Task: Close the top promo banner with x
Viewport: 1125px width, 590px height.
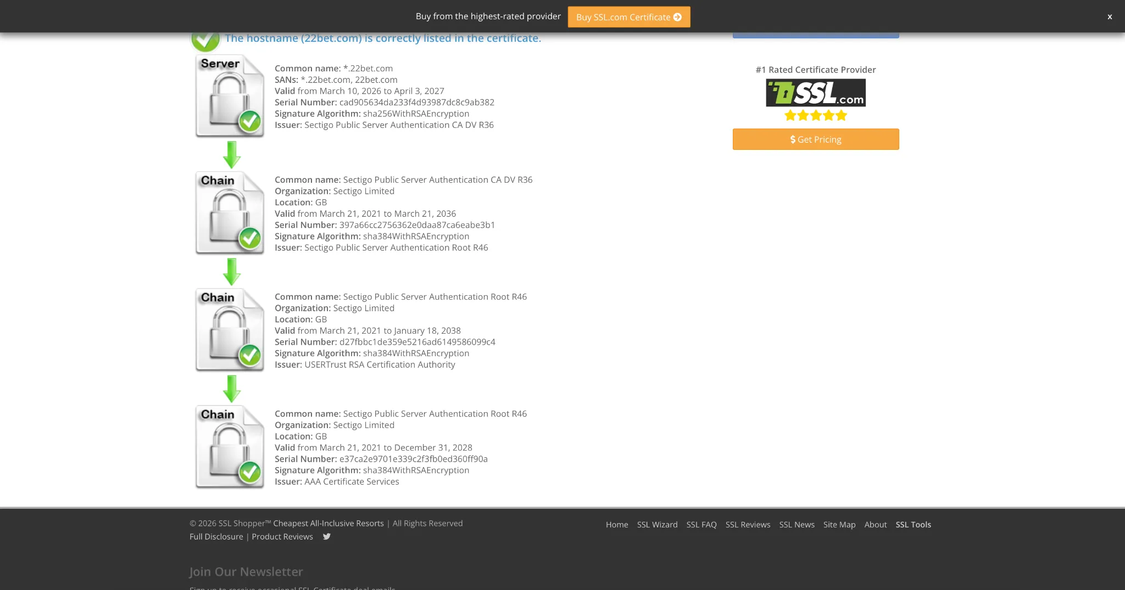Action: coord(1110,16)
